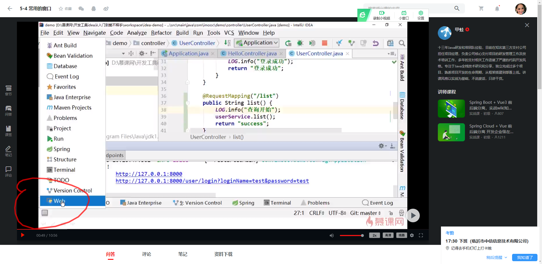Image resolution: width=542 pixels, height=264 pixels.
Task: Close the instructor info panel
Action: click(527, 25)
